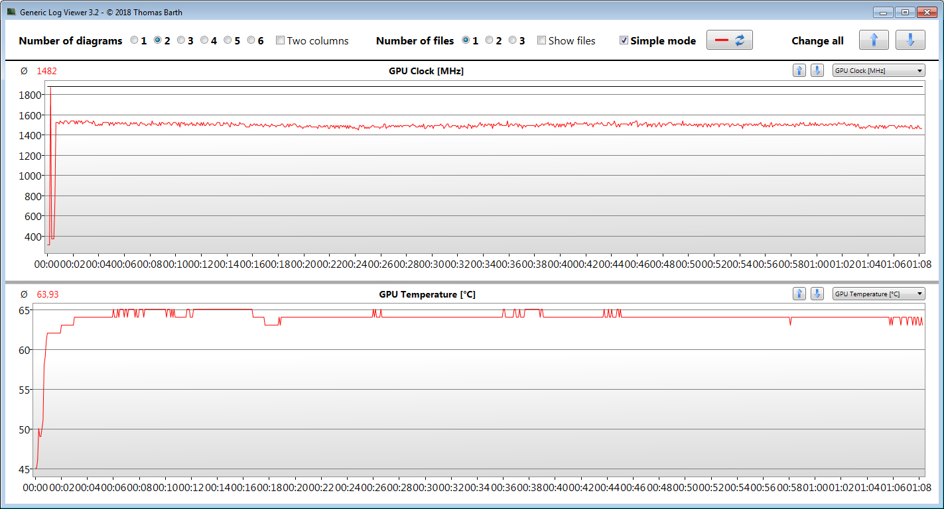944x509 pixels.
Task: Click the GPU Clock [MHz] chart title
Action: pos(426,71)
